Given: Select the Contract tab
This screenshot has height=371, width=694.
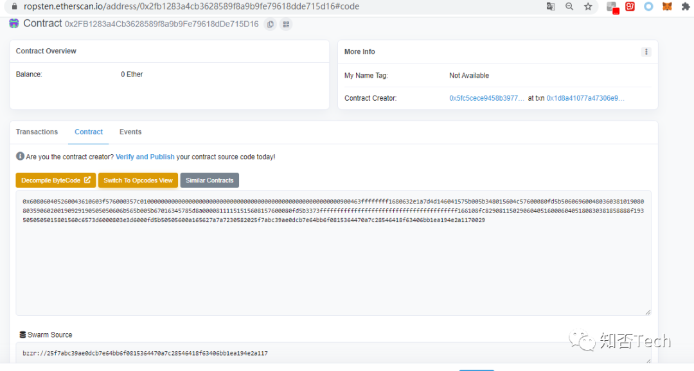Looking at the screenshot, I should coord(89,132).
